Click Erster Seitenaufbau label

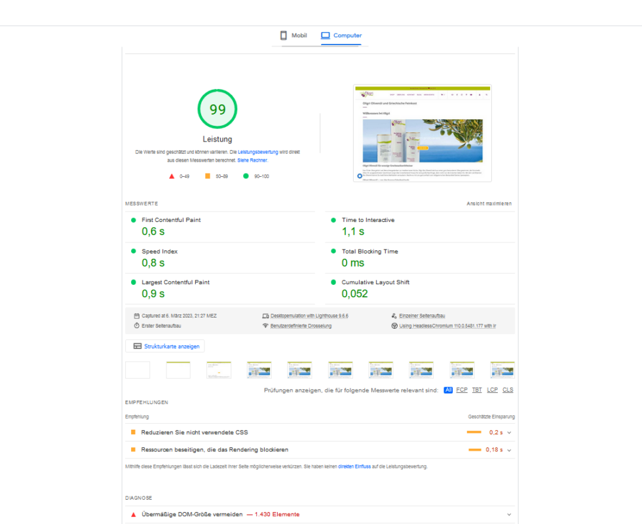point(161,326)
